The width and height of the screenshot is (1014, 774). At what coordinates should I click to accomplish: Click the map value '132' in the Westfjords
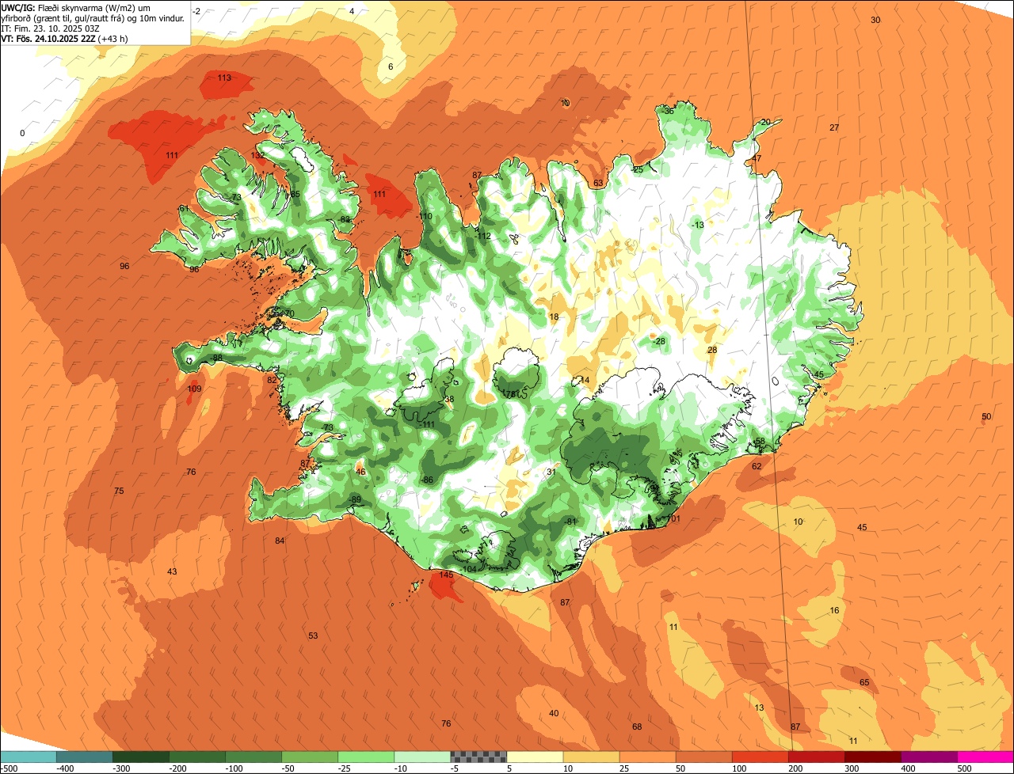pos(257,156)
